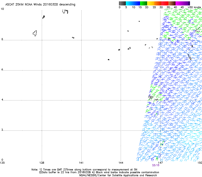Click the purple "23:15" swath time label
202x177 pixels.
[156, 165]
